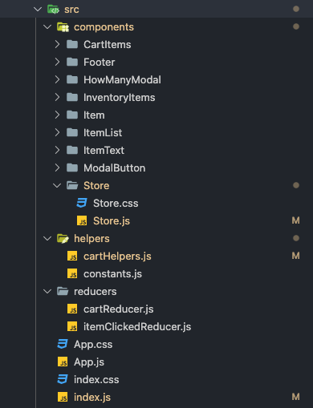Select the cartHelpers.js file

[117, 257]
